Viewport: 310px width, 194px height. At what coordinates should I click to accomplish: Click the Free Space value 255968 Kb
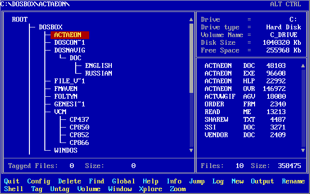[x=283, y=50]
